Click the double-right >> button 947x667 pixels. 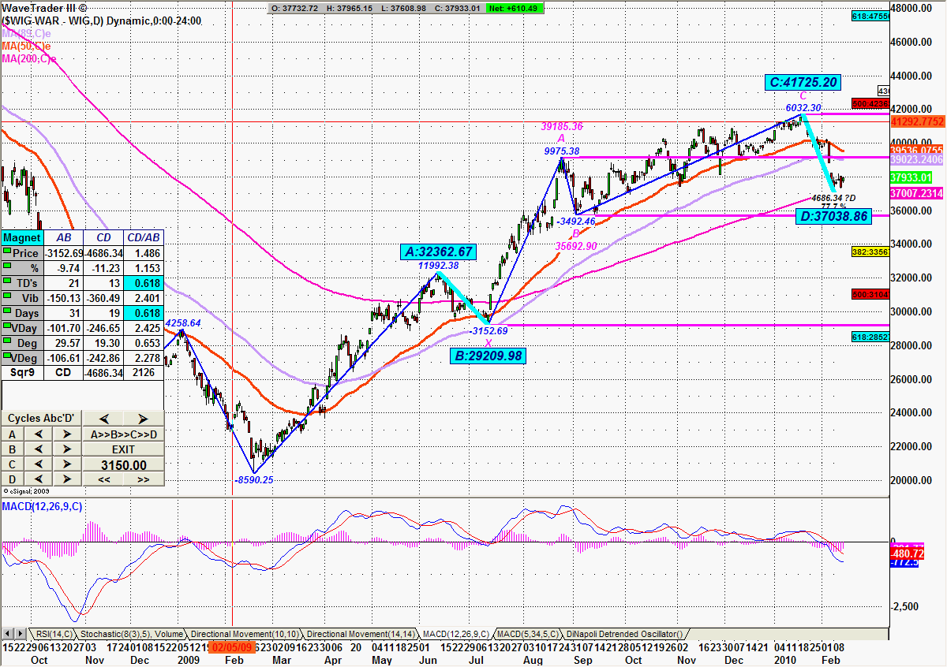(x=143, y=479)
